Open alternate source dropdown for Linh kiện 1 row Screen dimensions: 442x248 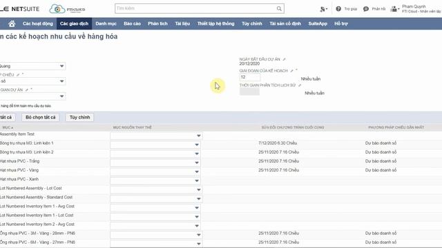(x=197, y=145)
